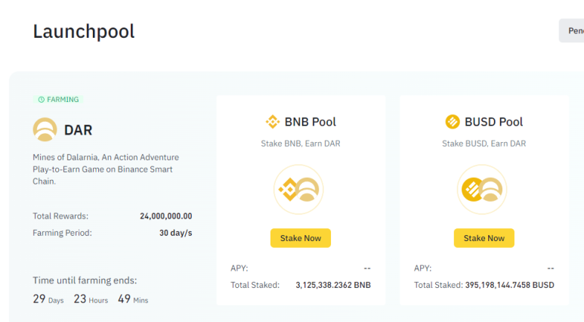Stake Now in the BUSD Pool
584x322 pixels.
(484, 238)
